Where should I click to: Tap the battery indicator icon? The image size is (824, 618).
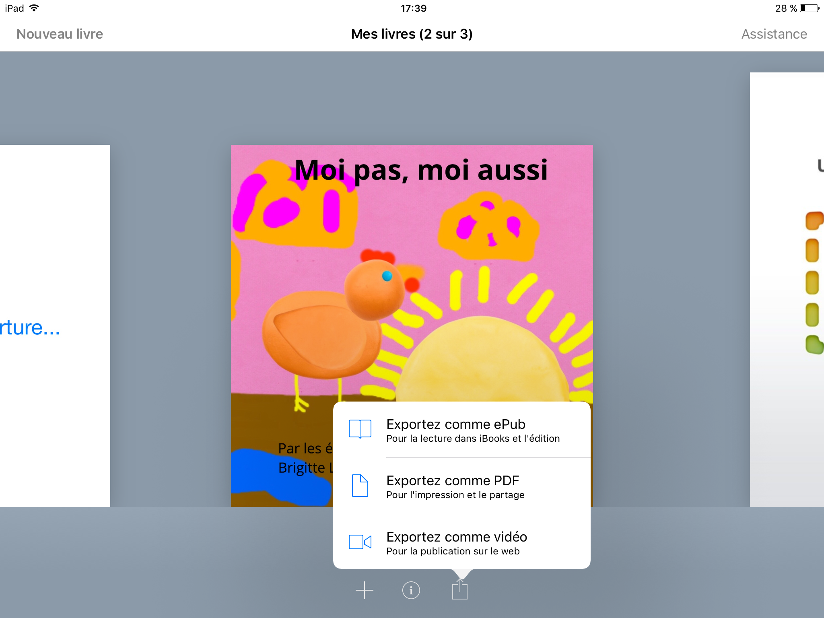(810, 8)
